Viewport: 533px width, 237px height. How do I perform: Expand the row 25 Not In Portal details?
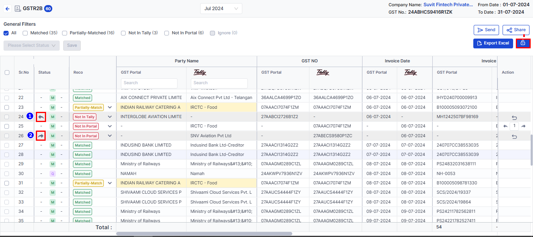tap(110, 126)
